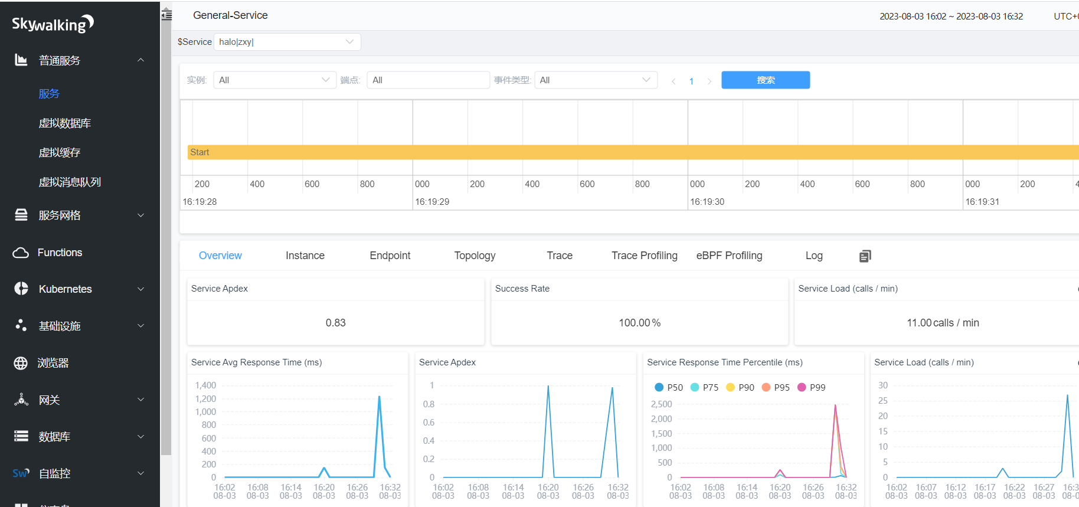Click the yellow Start event bar
Viewport: 1079px width, 507px height.
(633, 152)
